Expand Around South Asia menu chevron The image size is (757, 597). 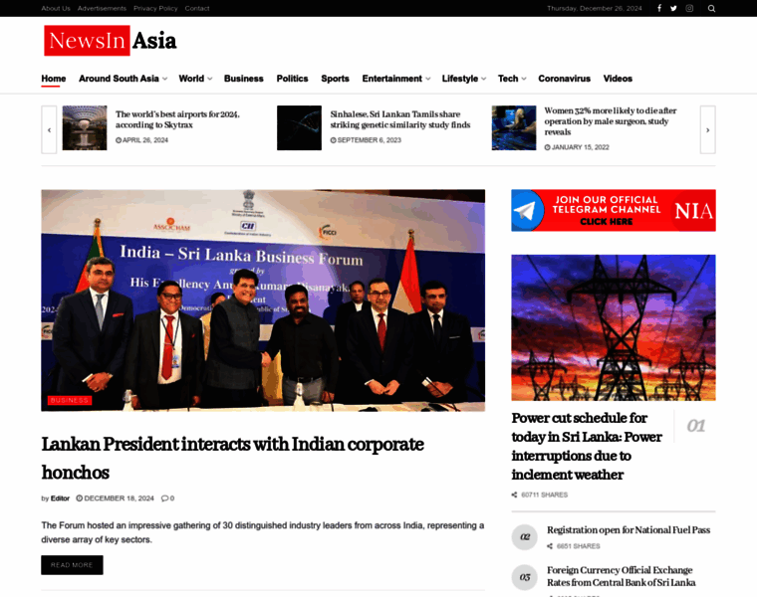click(164, 79)
